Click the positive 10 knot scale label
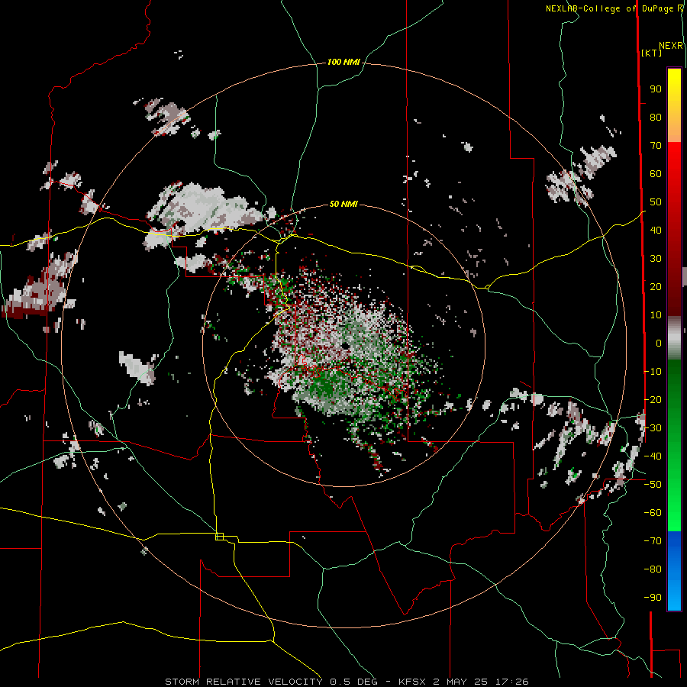 pos(656,315)
